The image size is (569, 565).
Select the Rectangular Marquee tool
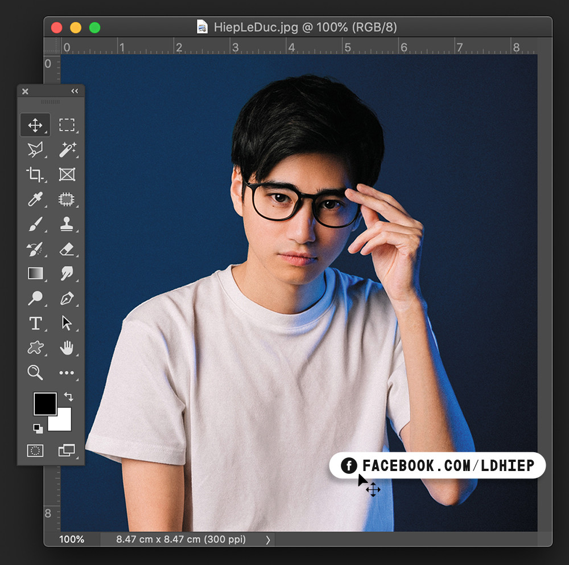[67, 125]
